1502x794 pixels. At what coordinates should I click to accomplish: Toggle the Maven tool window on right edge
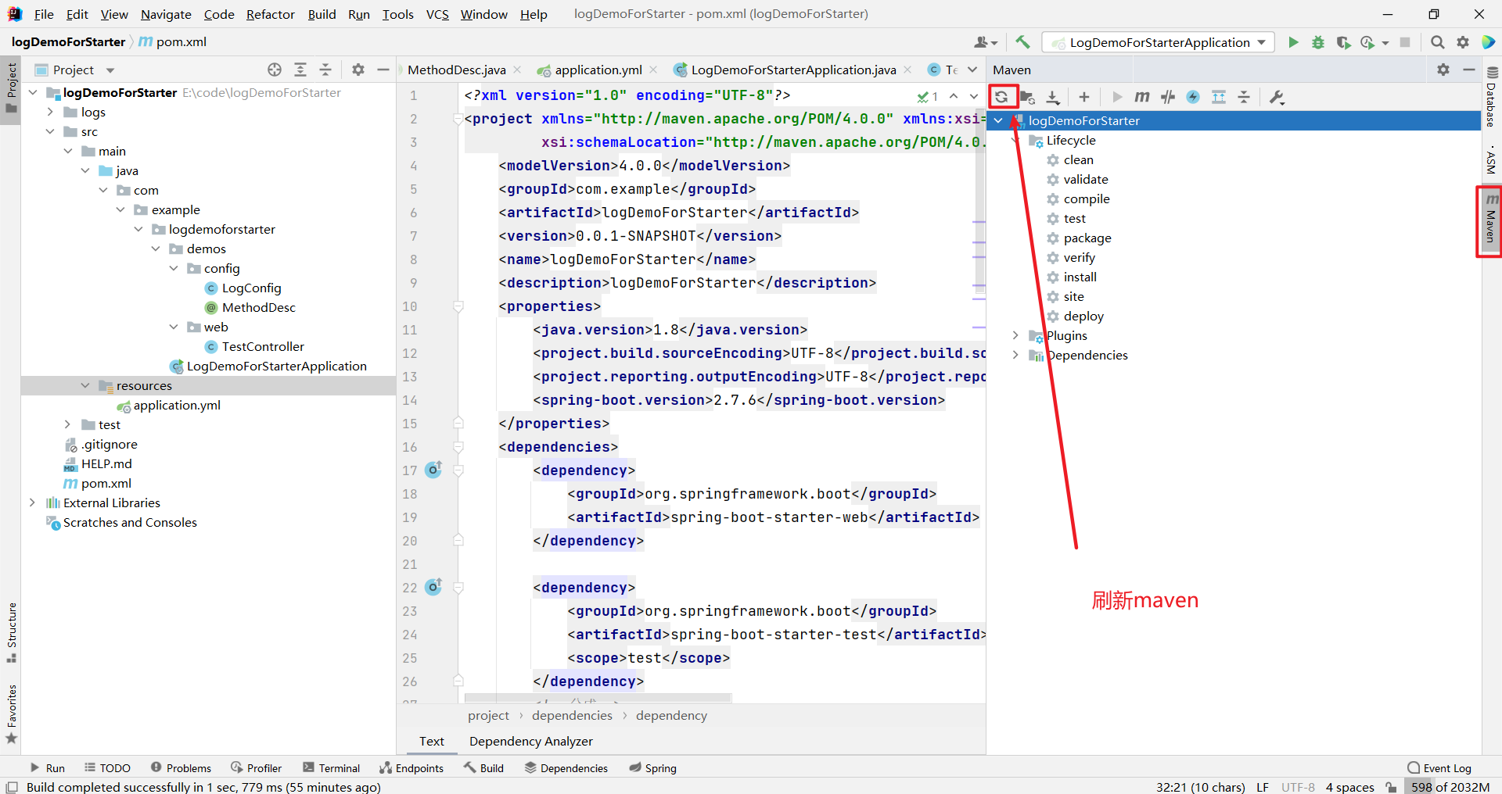coord(1491,221)
